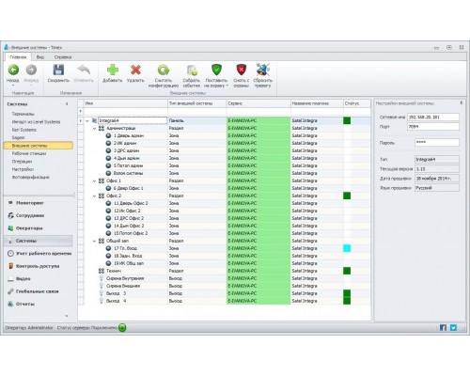
Task: Click the red shield Снять с охраны icon
Action: click(x=241, y=70)
